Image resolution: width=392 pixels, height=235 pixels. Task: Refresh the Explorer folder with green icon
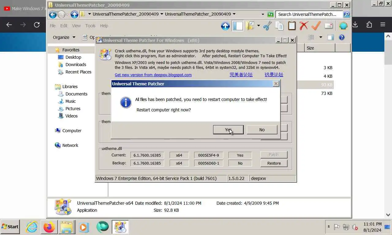270,14
